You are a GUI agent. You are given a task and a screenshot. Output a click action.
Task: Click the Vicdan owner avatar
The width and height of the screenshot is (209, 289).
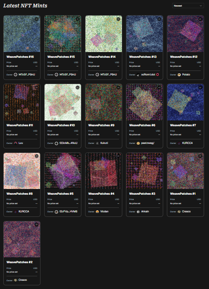pos(97,212)
